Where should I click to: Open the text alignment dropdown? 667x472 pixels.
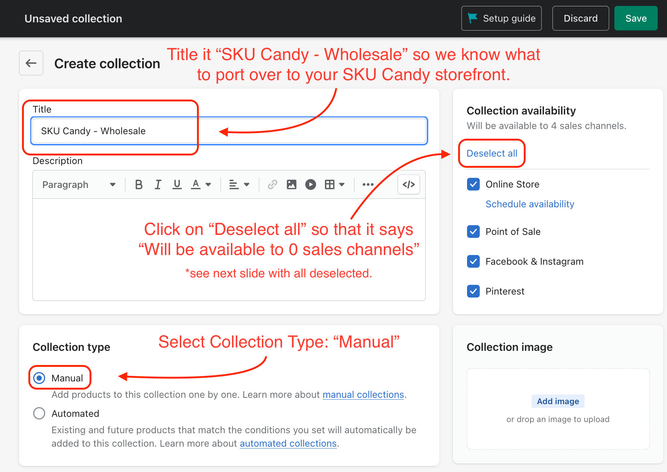coord(239,185)
